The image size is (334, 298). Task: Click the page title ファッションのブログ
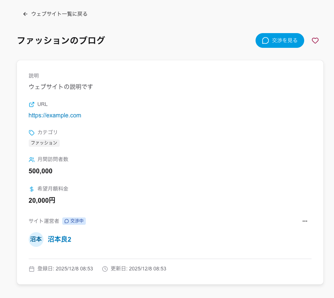[x=61, y=40]
